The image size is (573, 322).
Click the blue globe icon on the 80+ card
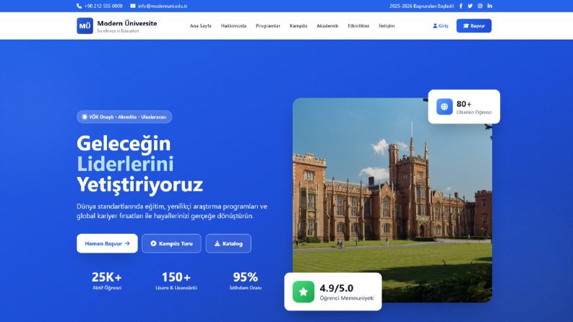[444, 107]
